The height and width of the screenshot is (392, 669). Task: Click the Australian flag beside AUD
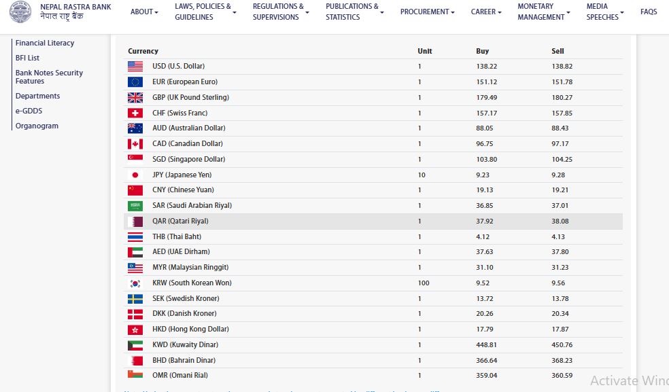[135, 128]
